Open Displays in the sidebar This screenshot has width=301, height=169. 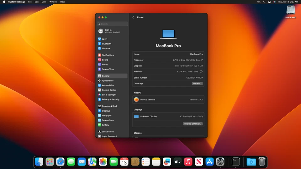(112, 111)
